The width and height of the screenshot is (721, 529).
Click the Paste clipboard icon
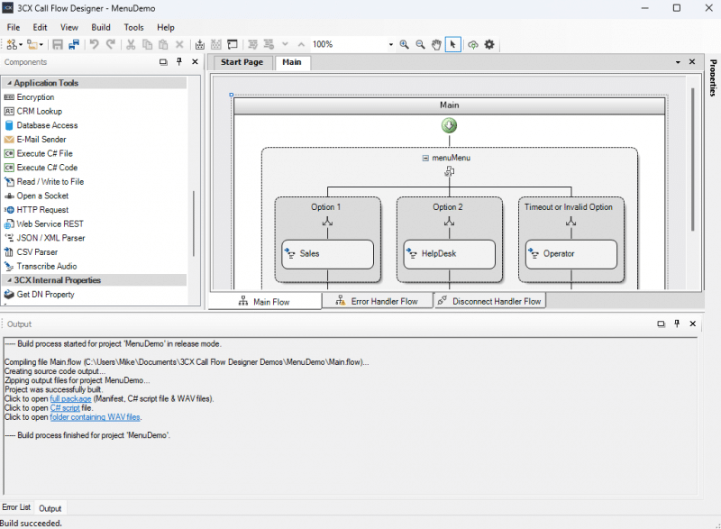click(163, 44)
